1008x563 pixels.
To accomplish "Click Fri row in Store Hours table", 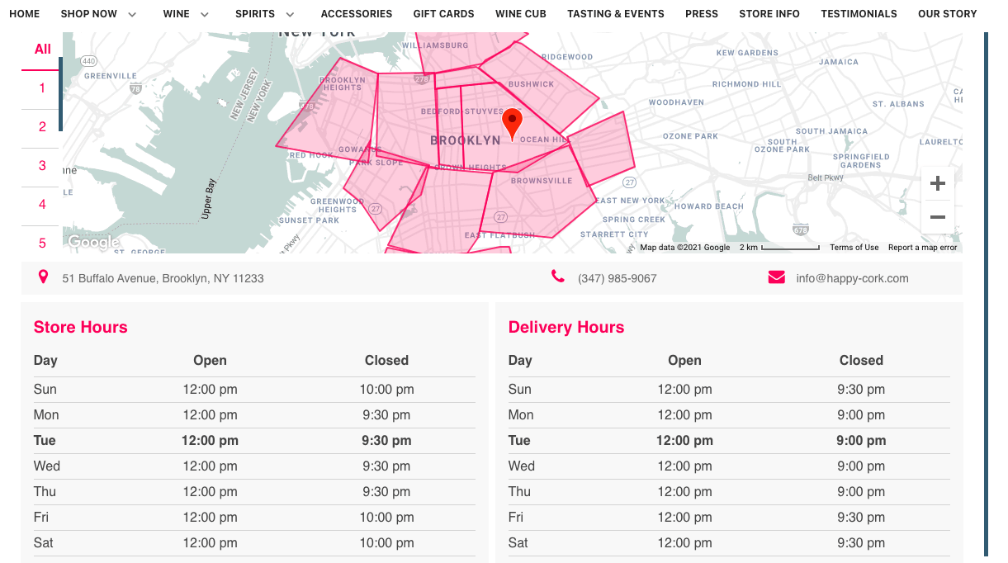I will (254, 518).
